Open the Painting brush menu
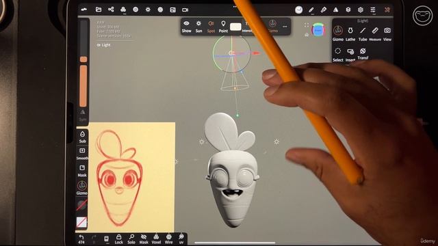This screenshot has width=438, height=246. (323, 10)
